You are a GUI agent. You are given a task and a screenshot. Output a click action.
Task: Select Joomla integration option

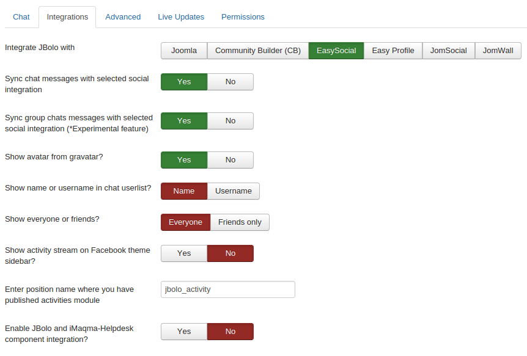[184, 51]
